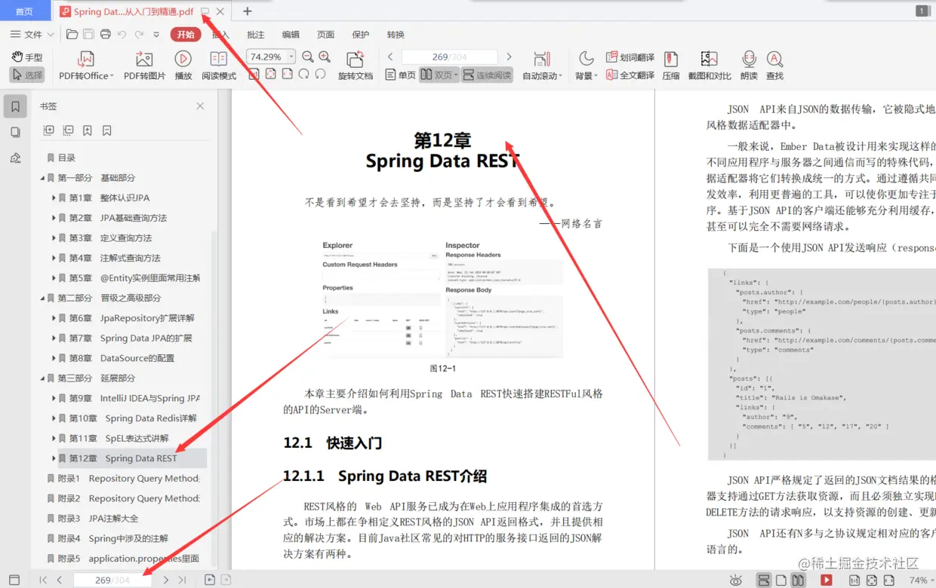Switch to the 批注 ribbon tab

point(256,35)
